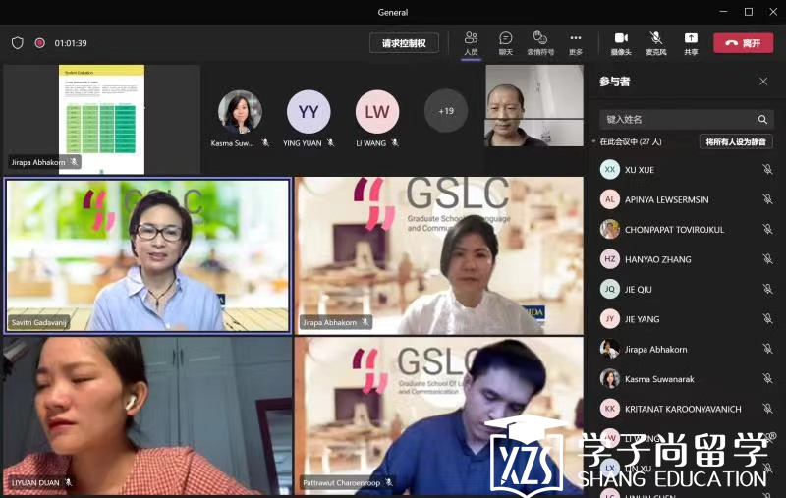Image resolution: width=786 pixels, height=498 pixels.
Task: Click the request control button
Action: click(404, 43)
